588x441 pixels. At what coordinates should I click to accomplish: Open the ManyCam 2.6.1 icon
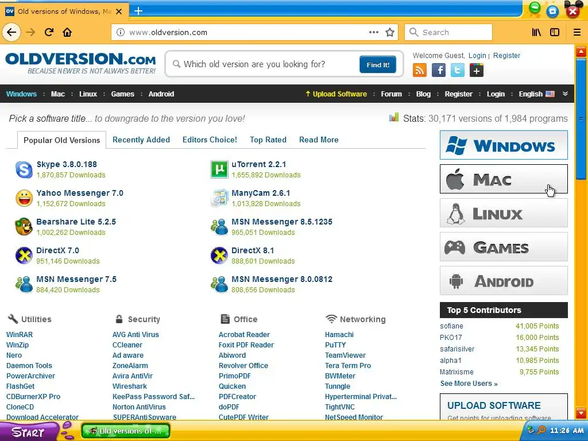coord(219,198)
